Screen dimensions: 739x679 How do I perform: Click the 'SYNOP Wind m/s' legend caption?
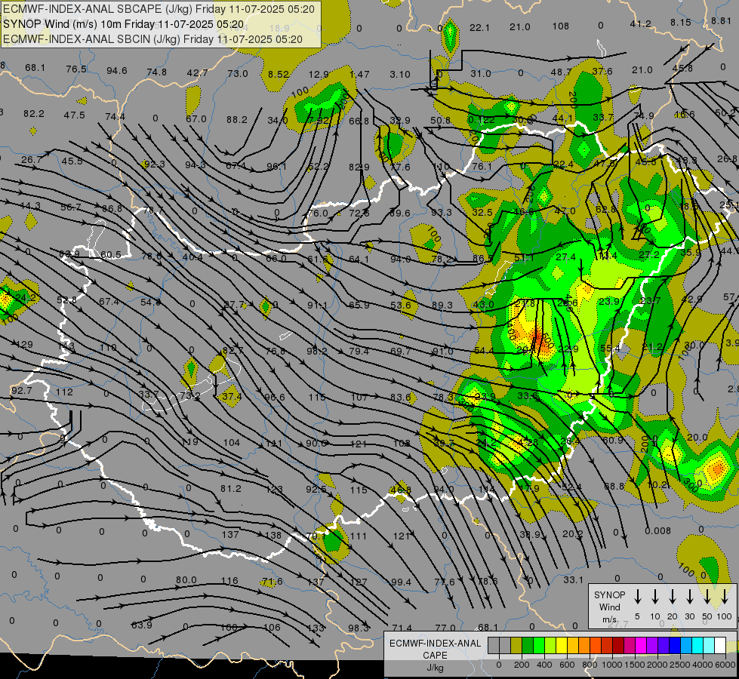click(609, 607)
